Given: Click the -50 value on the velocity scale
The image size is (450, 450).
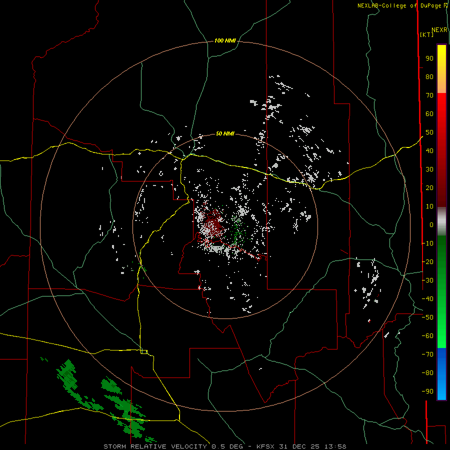Looking at the screenshot, I should 427,317.
